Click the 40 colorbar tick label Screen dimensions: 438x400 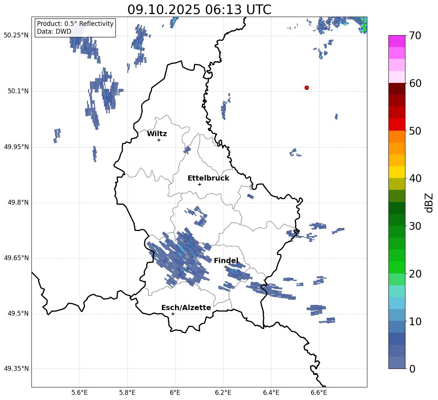click(415, 178)
